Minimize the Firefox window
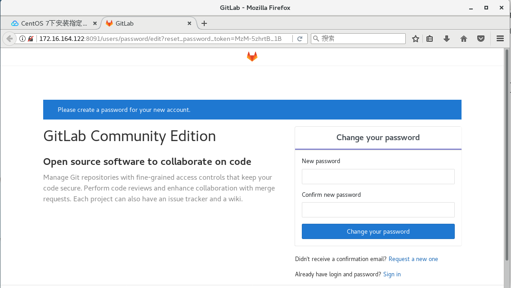This screenshot has width=511, height=288. (x=471, y=8)
